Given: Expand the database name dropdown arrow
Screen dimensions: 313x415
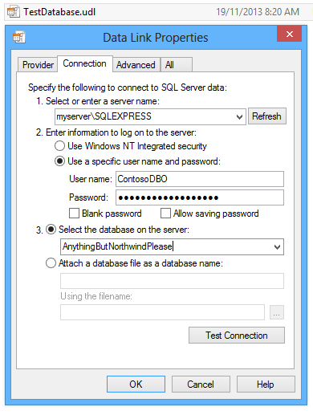Looking at the screenshot, I should point(277,246).
